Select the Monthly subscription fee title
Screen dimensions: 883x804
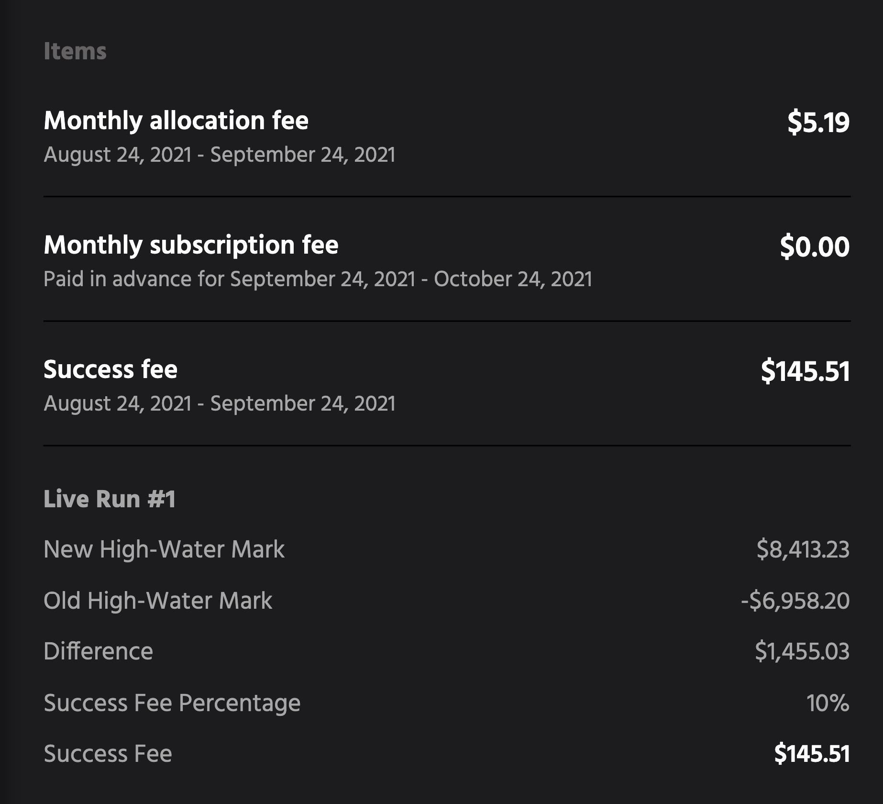click(191, 245)
